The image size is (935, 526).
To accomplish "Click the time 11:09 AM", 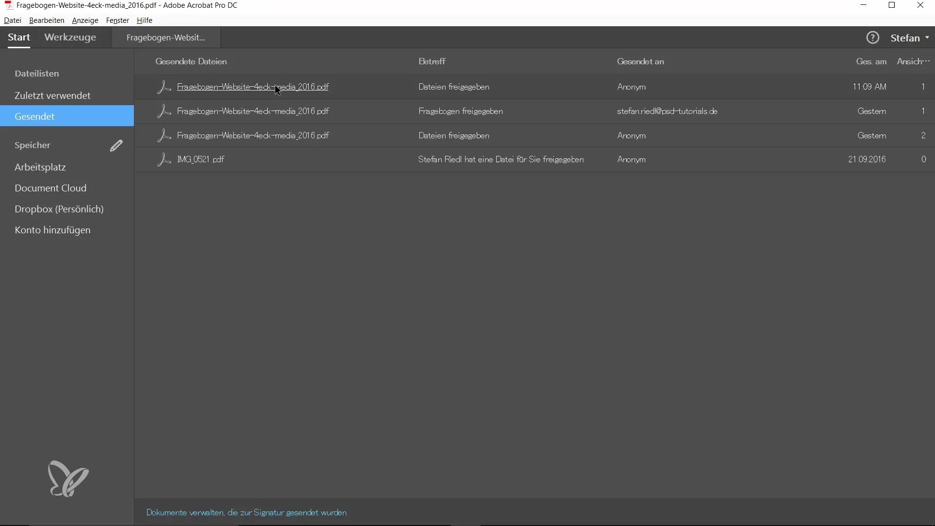I will 869,87.
